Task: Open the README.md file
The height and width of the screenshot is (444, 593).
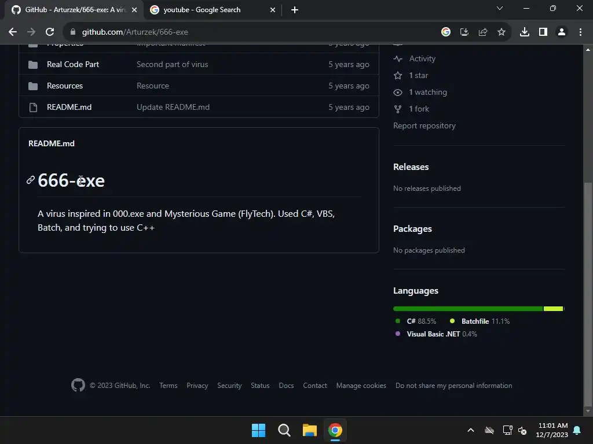Action: tap(69, 107)
